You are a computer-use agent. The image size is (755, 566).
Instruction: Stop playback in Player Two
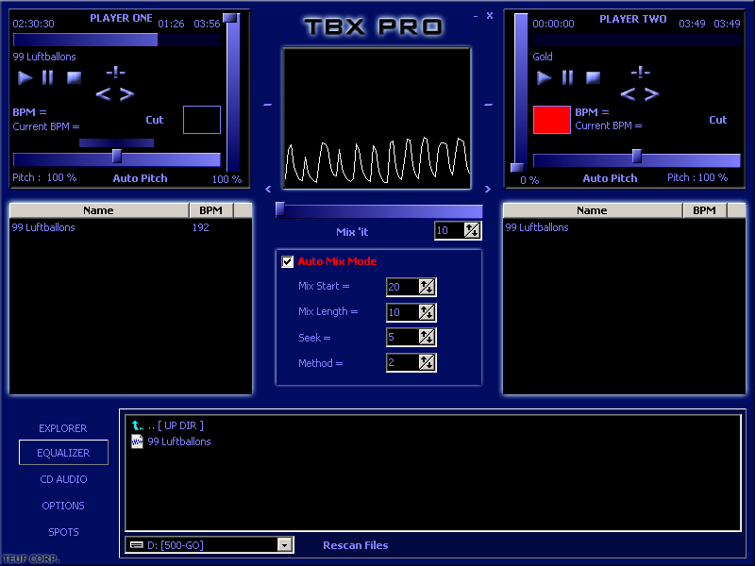pos(594,77)
